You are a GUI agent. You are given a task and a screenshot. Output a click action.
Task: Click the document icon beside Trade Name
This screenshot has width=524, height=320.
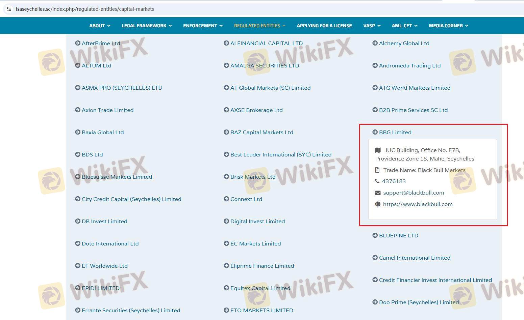pyautogui.click(x=377, y=170)
